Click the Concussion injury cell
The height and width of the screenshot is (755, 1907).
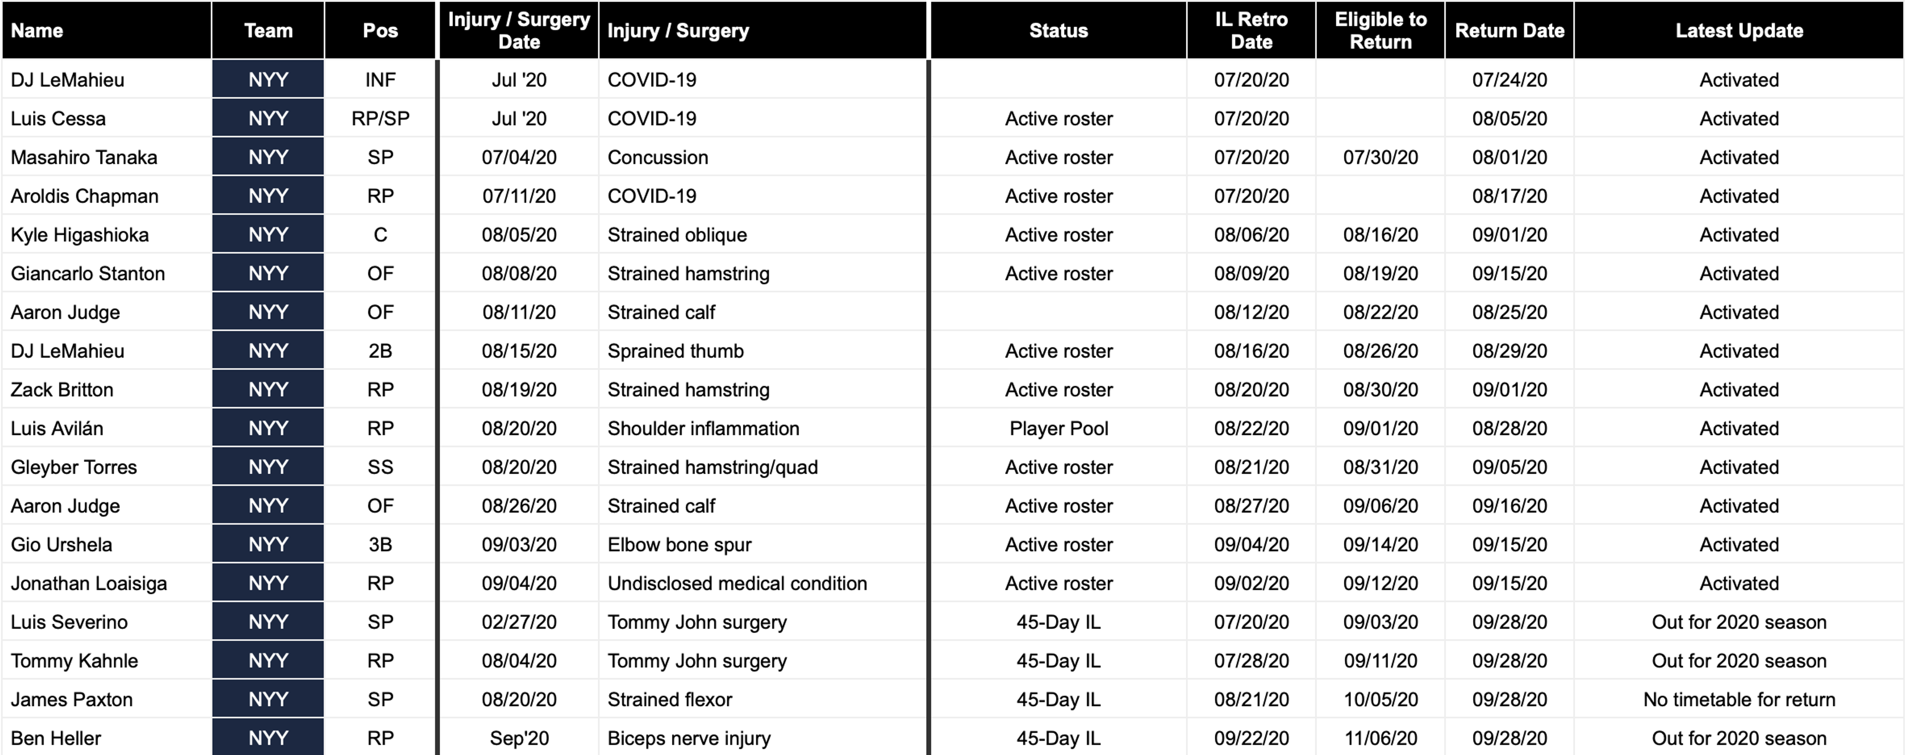coord(762,157)
